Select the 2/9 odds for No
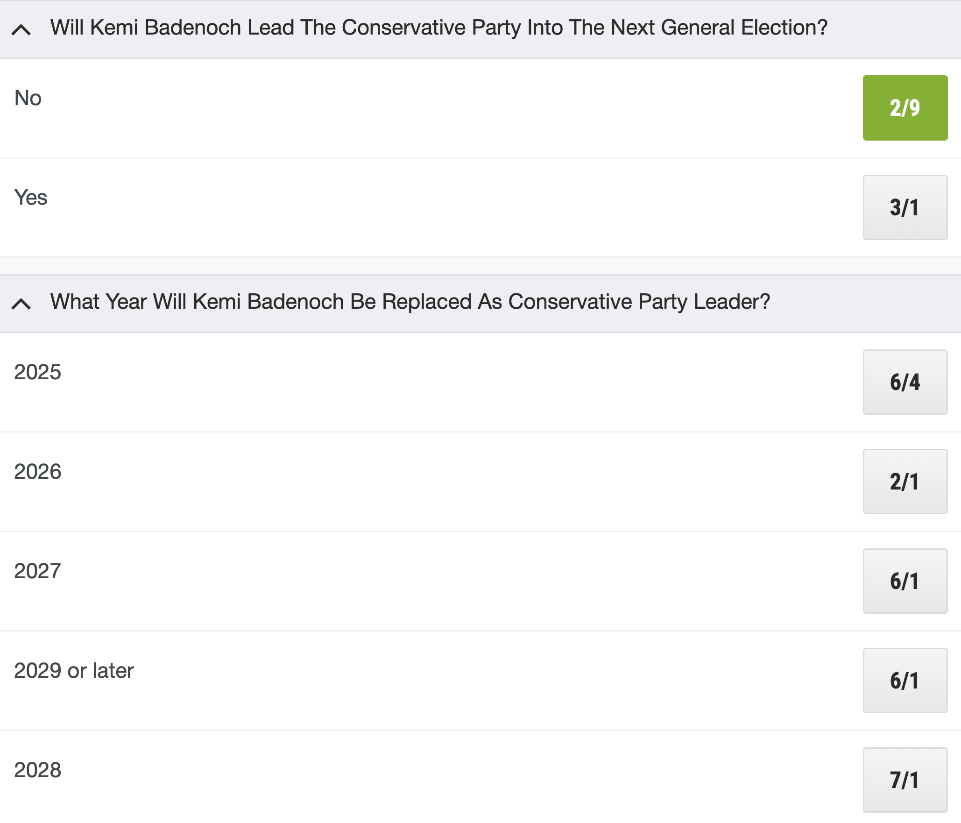 coord(905,108)
